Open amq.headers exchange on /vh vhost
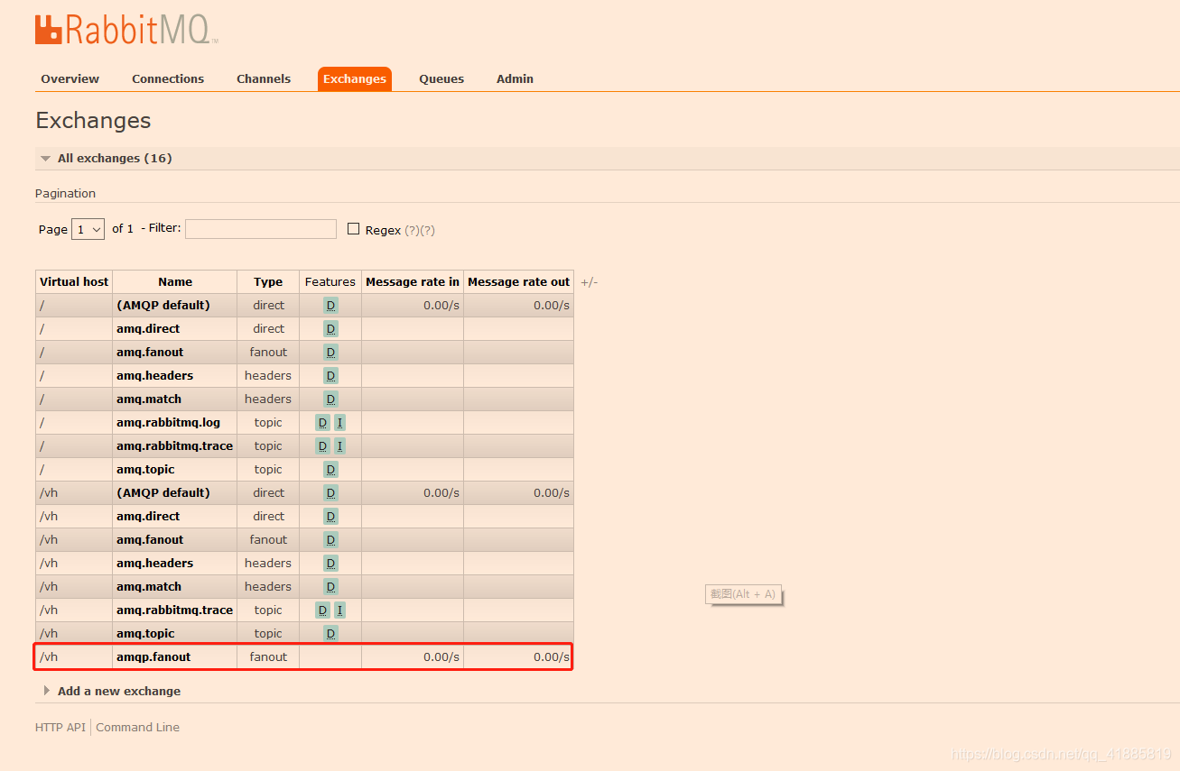 click(155, 564)
